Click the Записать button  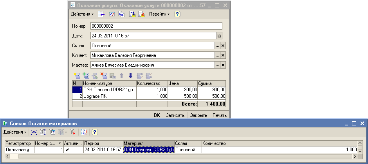(175, 115)
